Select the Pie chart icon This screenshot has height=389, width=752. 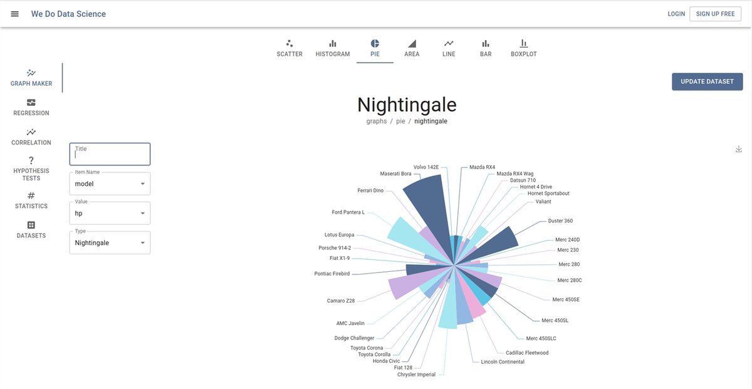(375, 44)
